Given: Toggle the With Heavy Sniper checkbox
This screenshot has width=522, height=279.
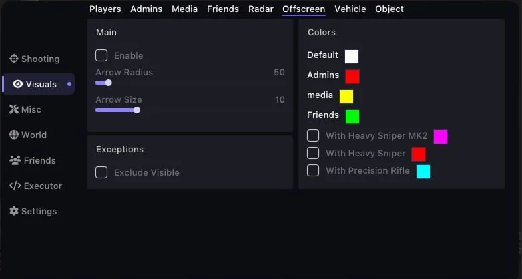Looking at the screenshot, I should [313, 153].
